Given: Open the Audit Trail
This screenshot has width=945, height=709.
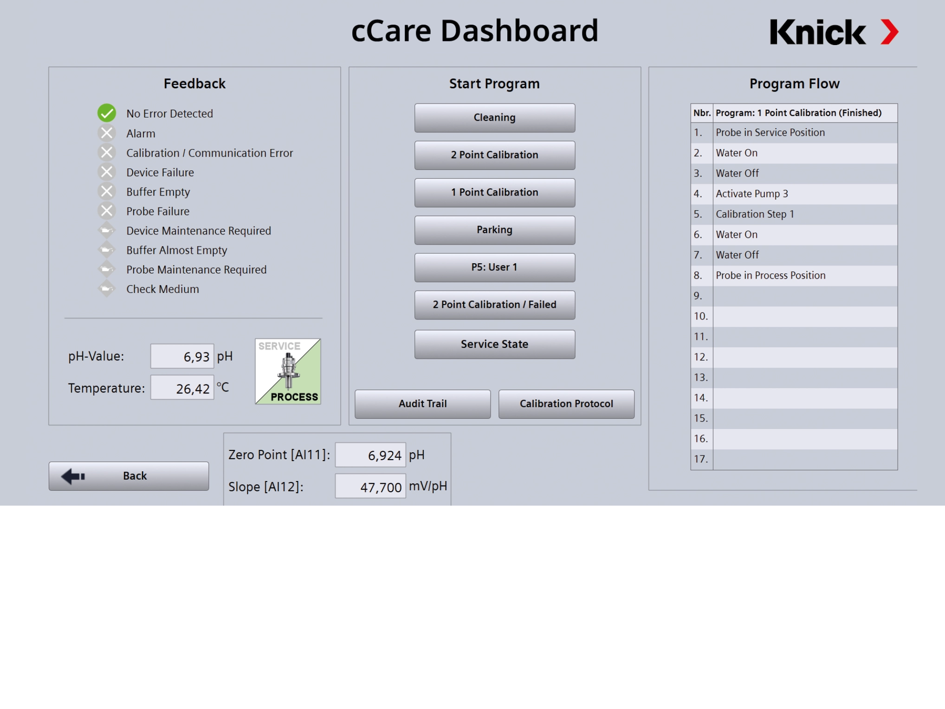Looking at the screenshot, I should [x=422, y=403].
